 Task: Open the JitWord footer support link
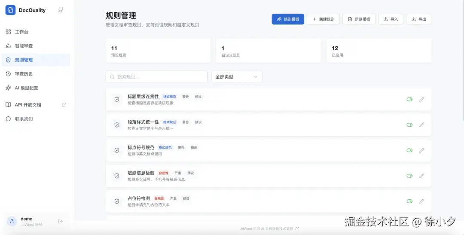click(x=269, y=229)
